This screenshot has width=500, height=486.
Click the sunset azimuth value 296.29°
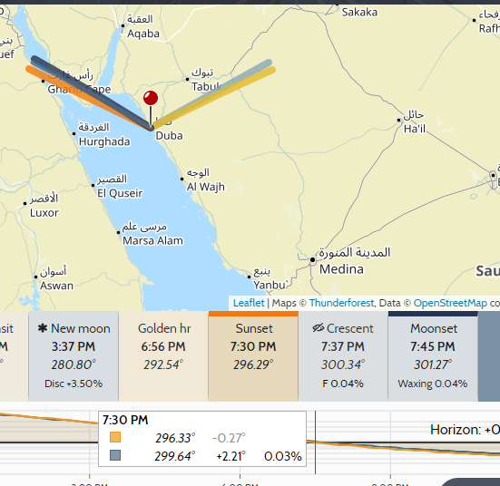tap(253, 364)
